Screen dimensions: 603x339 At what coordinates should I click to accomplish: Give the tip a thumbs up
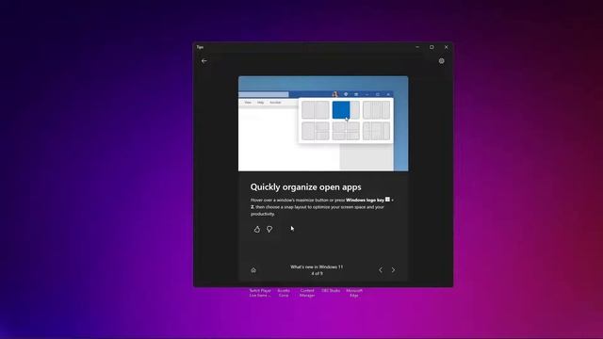[257, 229]
